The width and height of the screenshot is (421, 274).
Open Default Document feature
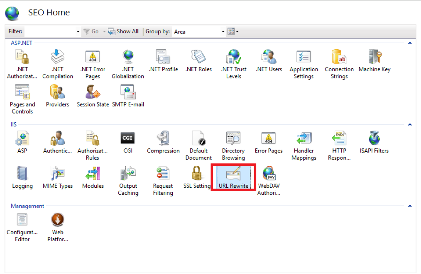tap(198, 145)
